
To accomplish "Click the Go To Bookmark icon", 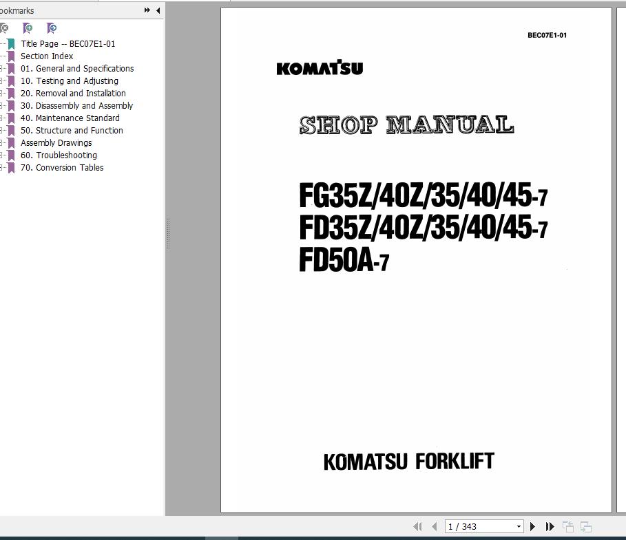I will click(50, 28).
